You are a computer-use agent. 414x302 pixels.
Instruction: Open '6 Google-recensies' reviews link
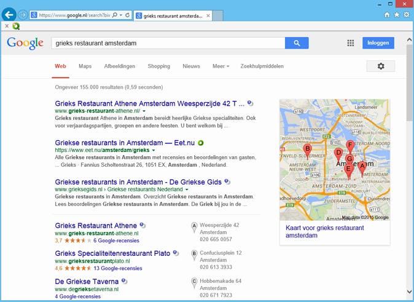point(116,240)
